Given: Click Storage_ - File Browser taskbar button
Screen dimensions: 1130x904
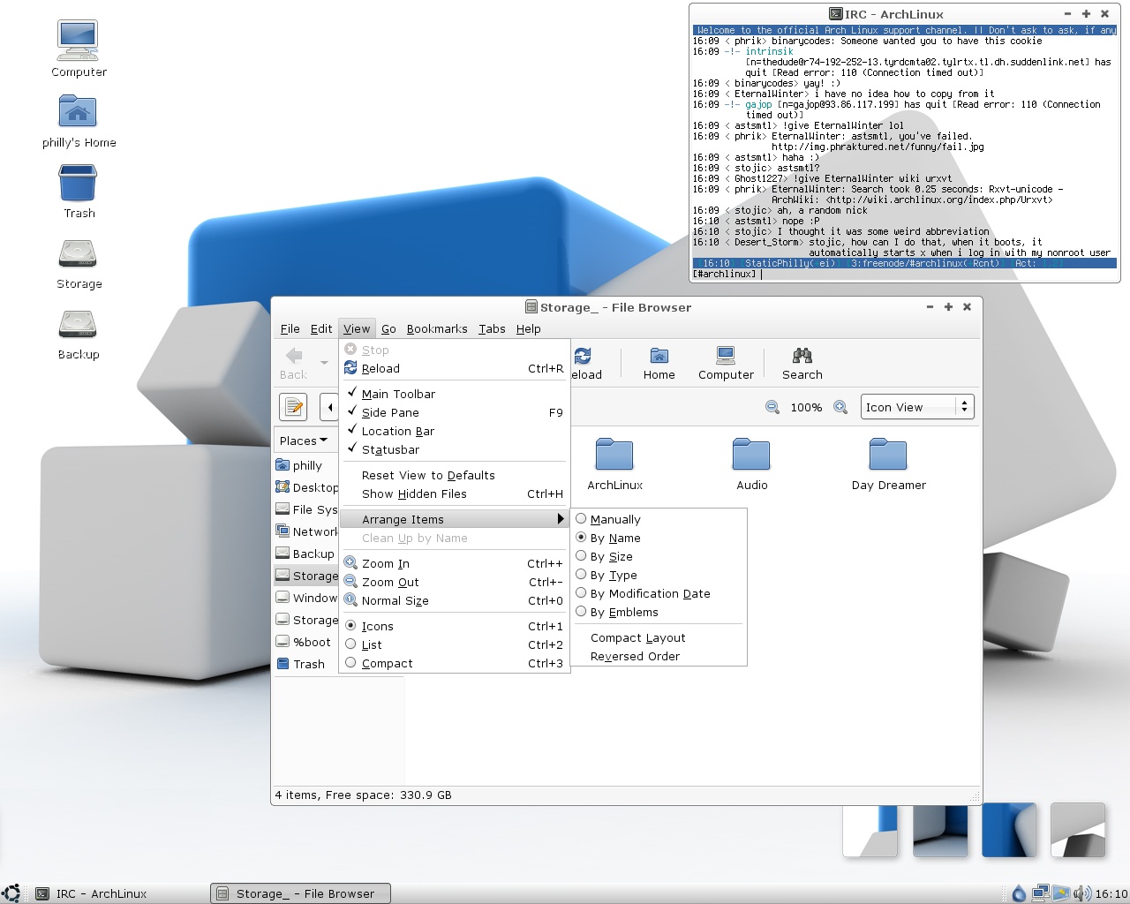Looking at the screenshot, I should [x=300, y=893].
